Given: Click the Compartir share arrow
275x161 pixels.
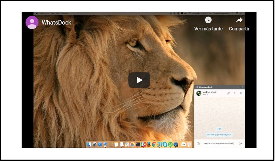Looking at the screenshot, I should (x=239, y=20).
